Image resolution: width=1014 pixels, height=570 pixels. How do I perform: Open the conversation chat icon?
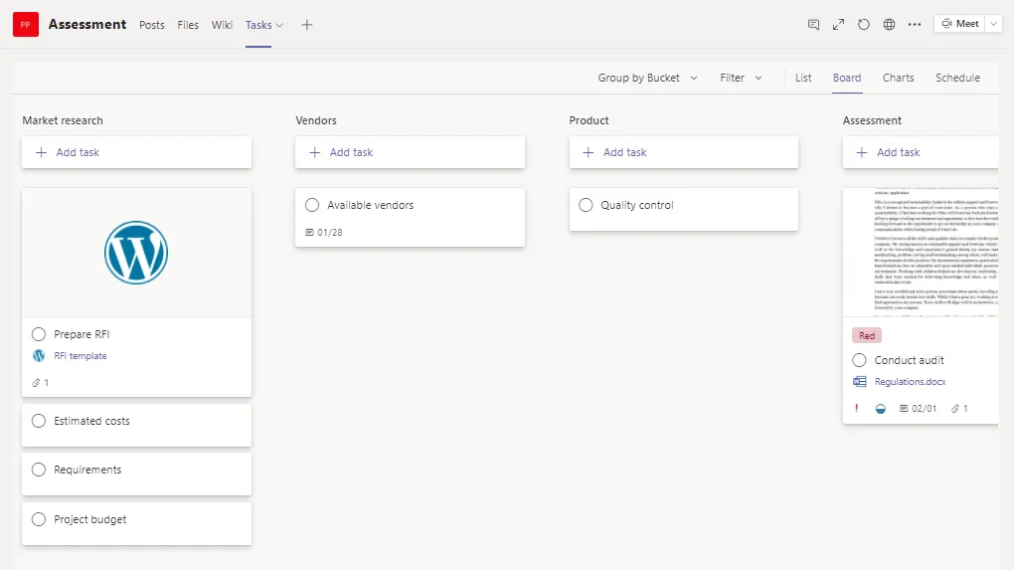click(x=813, y=25)
